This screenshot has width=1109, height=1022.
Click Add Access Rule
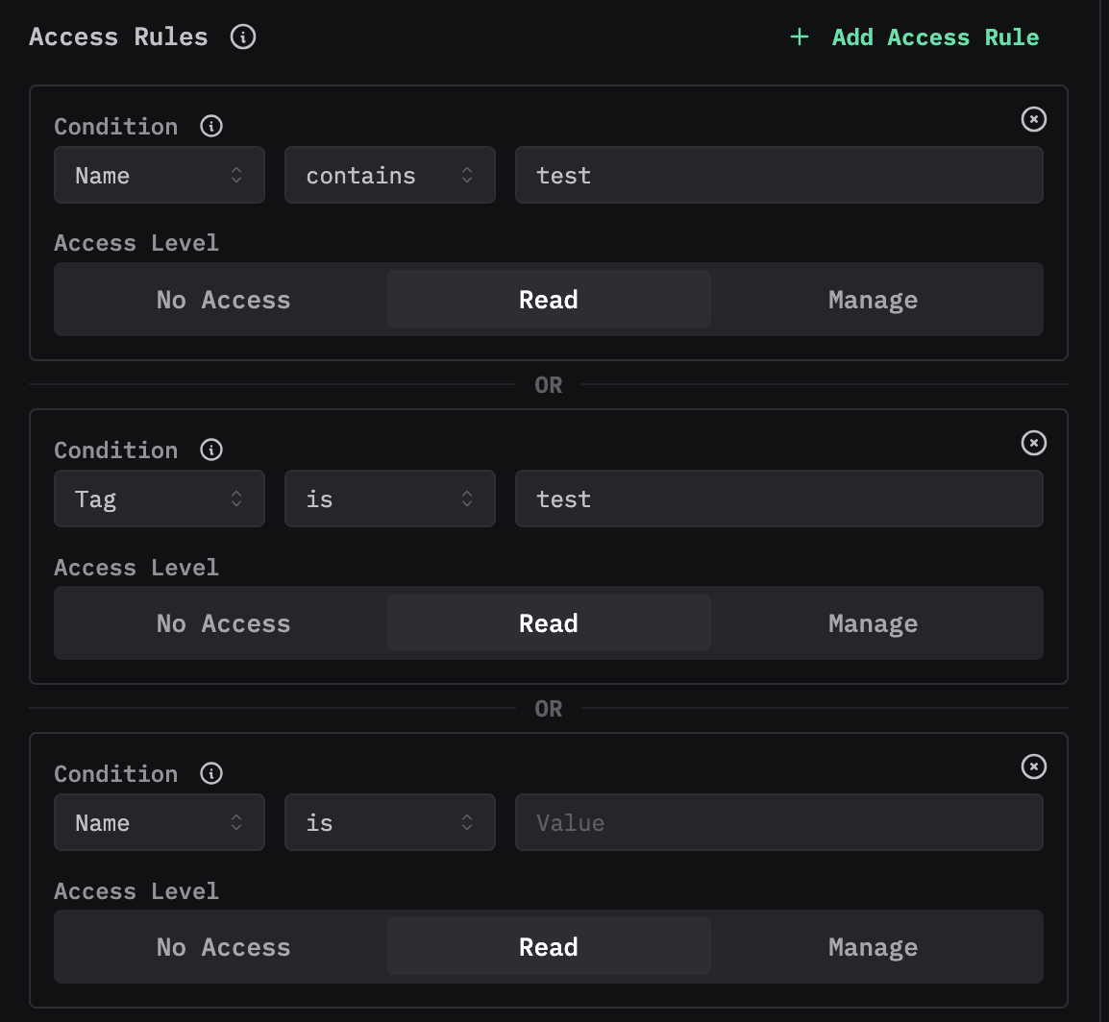(x=934, y=36)
